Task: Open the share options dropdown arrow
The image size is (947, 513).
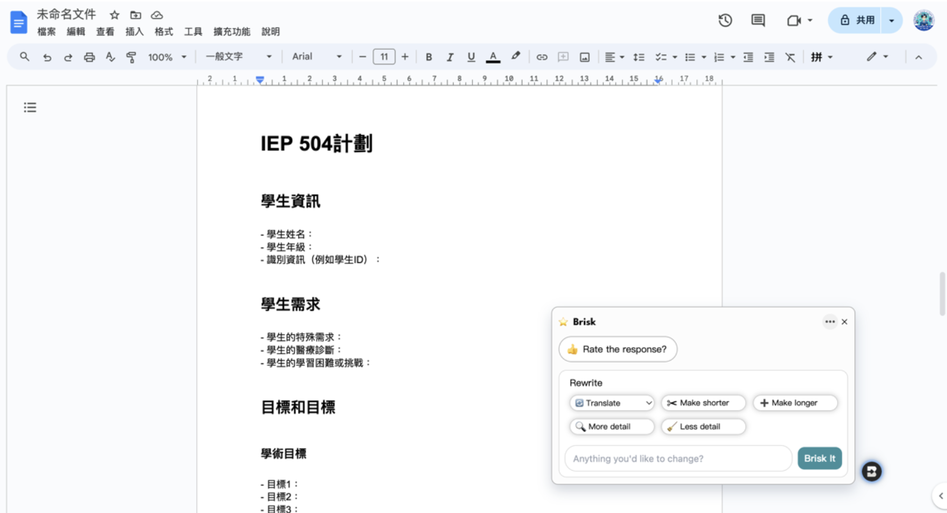Action: pyautogui.click(x=892, y=20)
